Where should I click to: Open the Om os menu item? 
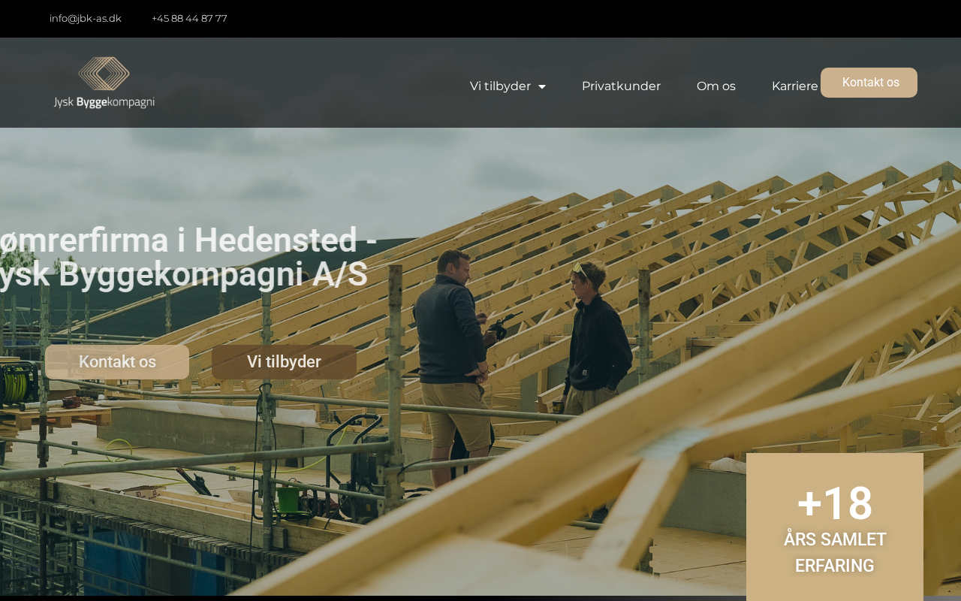coord(716,86)
